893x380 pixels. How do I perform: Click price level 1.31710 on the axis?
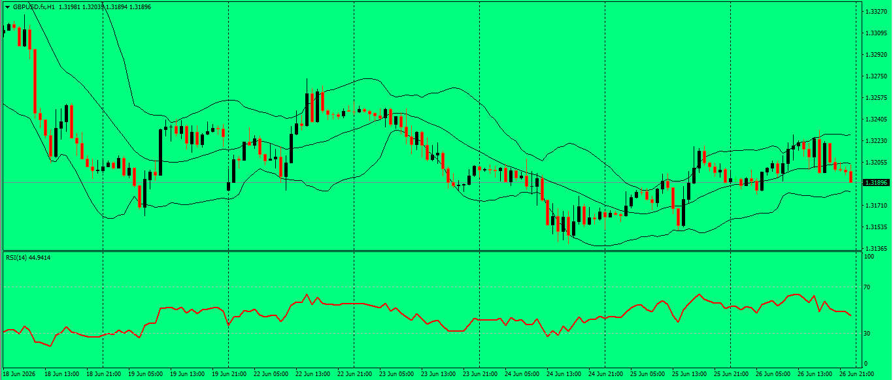[875, 206]
